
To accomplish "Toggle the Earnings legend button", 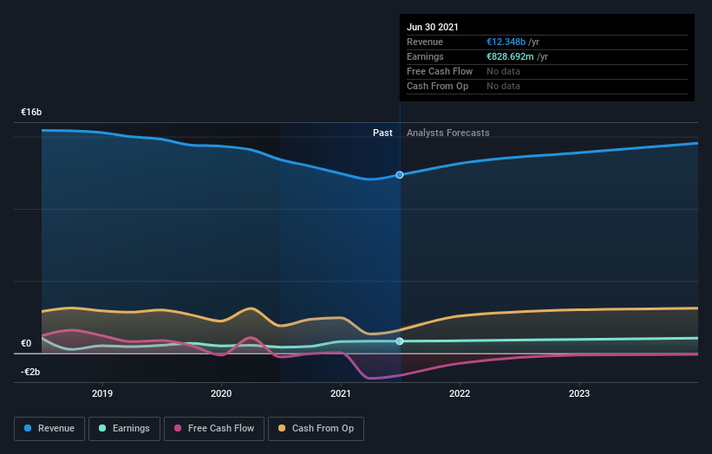I will (x=124, y=429).
